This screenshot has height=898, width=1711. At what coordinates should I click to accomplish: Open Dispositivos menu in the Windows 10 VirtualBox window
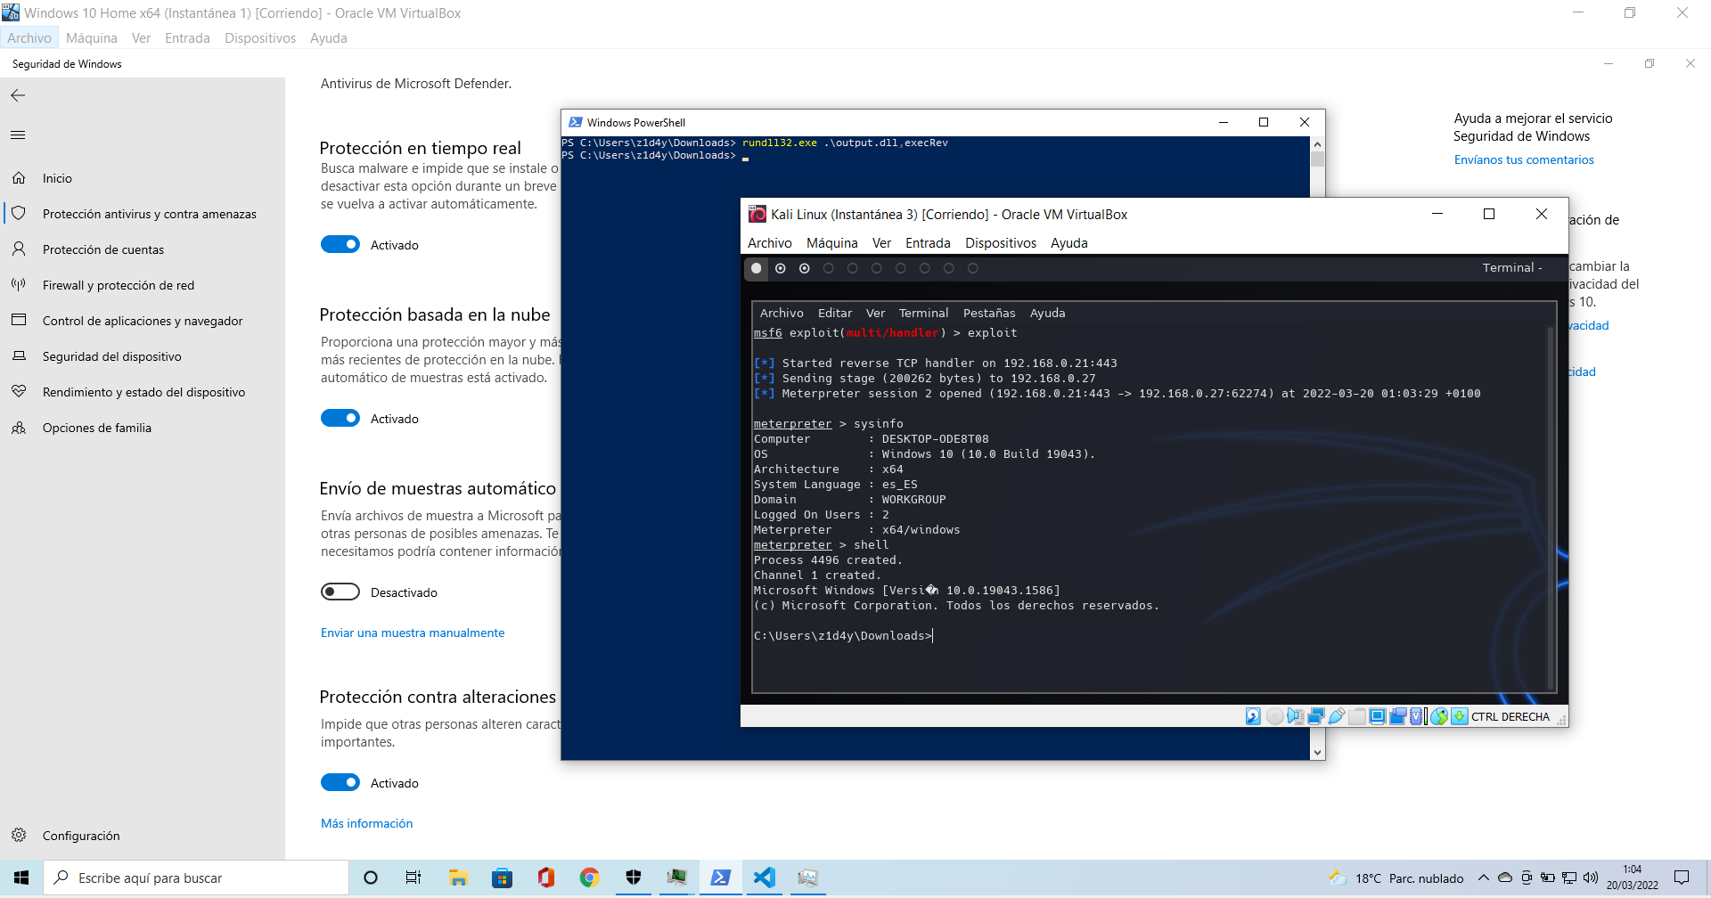[260, 37]
